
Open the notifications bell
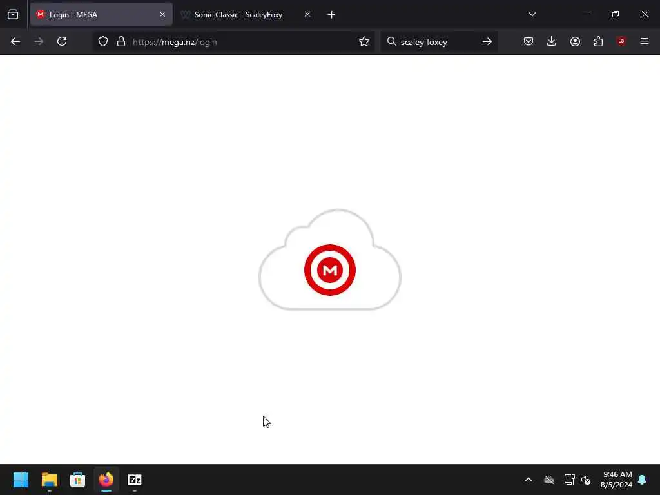point(643,480)
